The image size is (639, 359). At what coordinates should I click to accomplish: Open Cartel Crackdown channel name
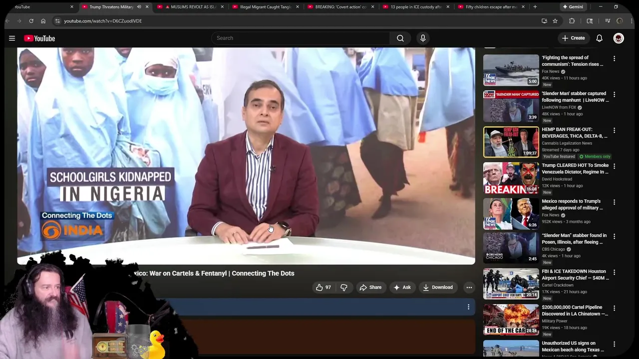pos(558,285)
